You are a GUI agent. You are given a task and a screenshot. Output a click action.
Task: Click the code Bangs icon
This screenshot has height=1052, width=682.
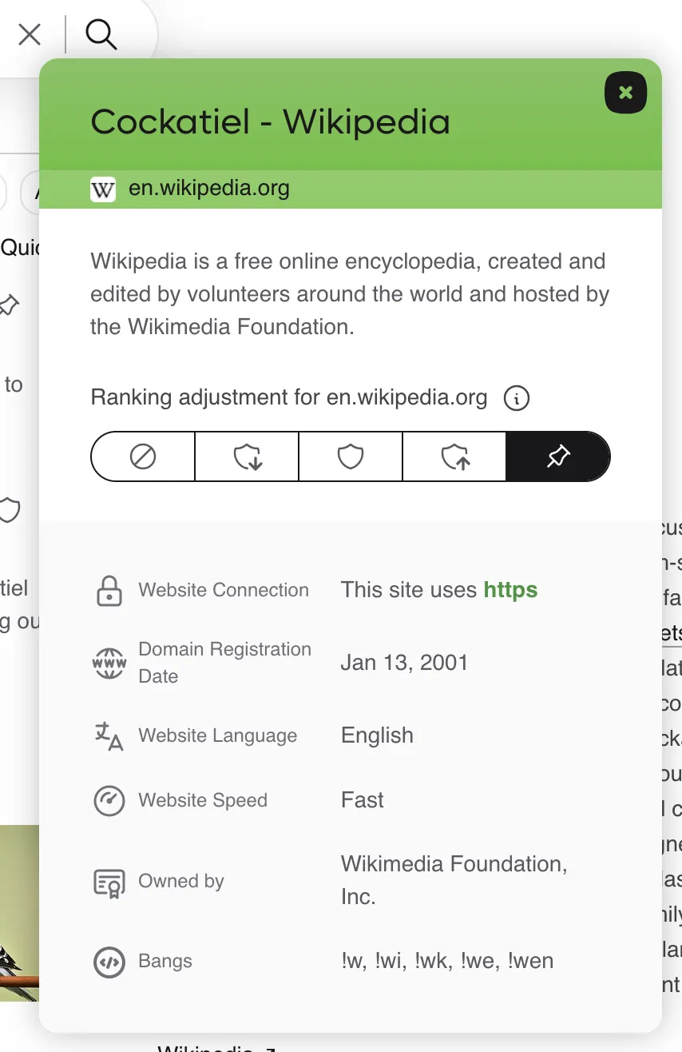click(x=109, y=962)
